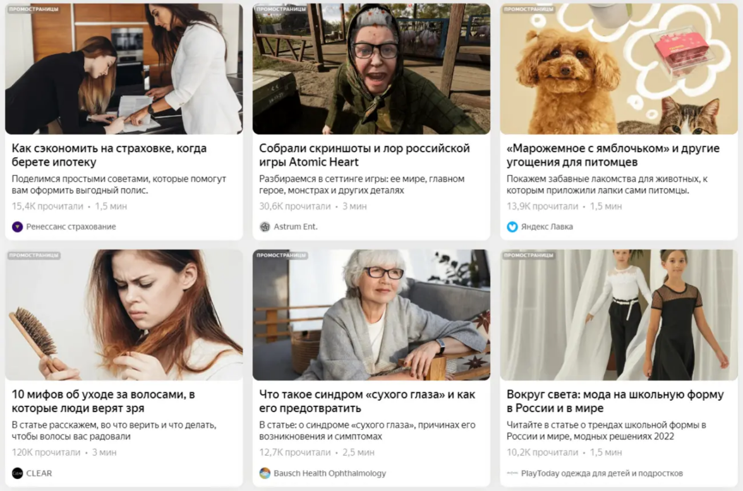Click the Bausch Health Ophthalmology logo icon
Image resolution: width=743 pixels, height=491 pixels.
click(265, 473)
